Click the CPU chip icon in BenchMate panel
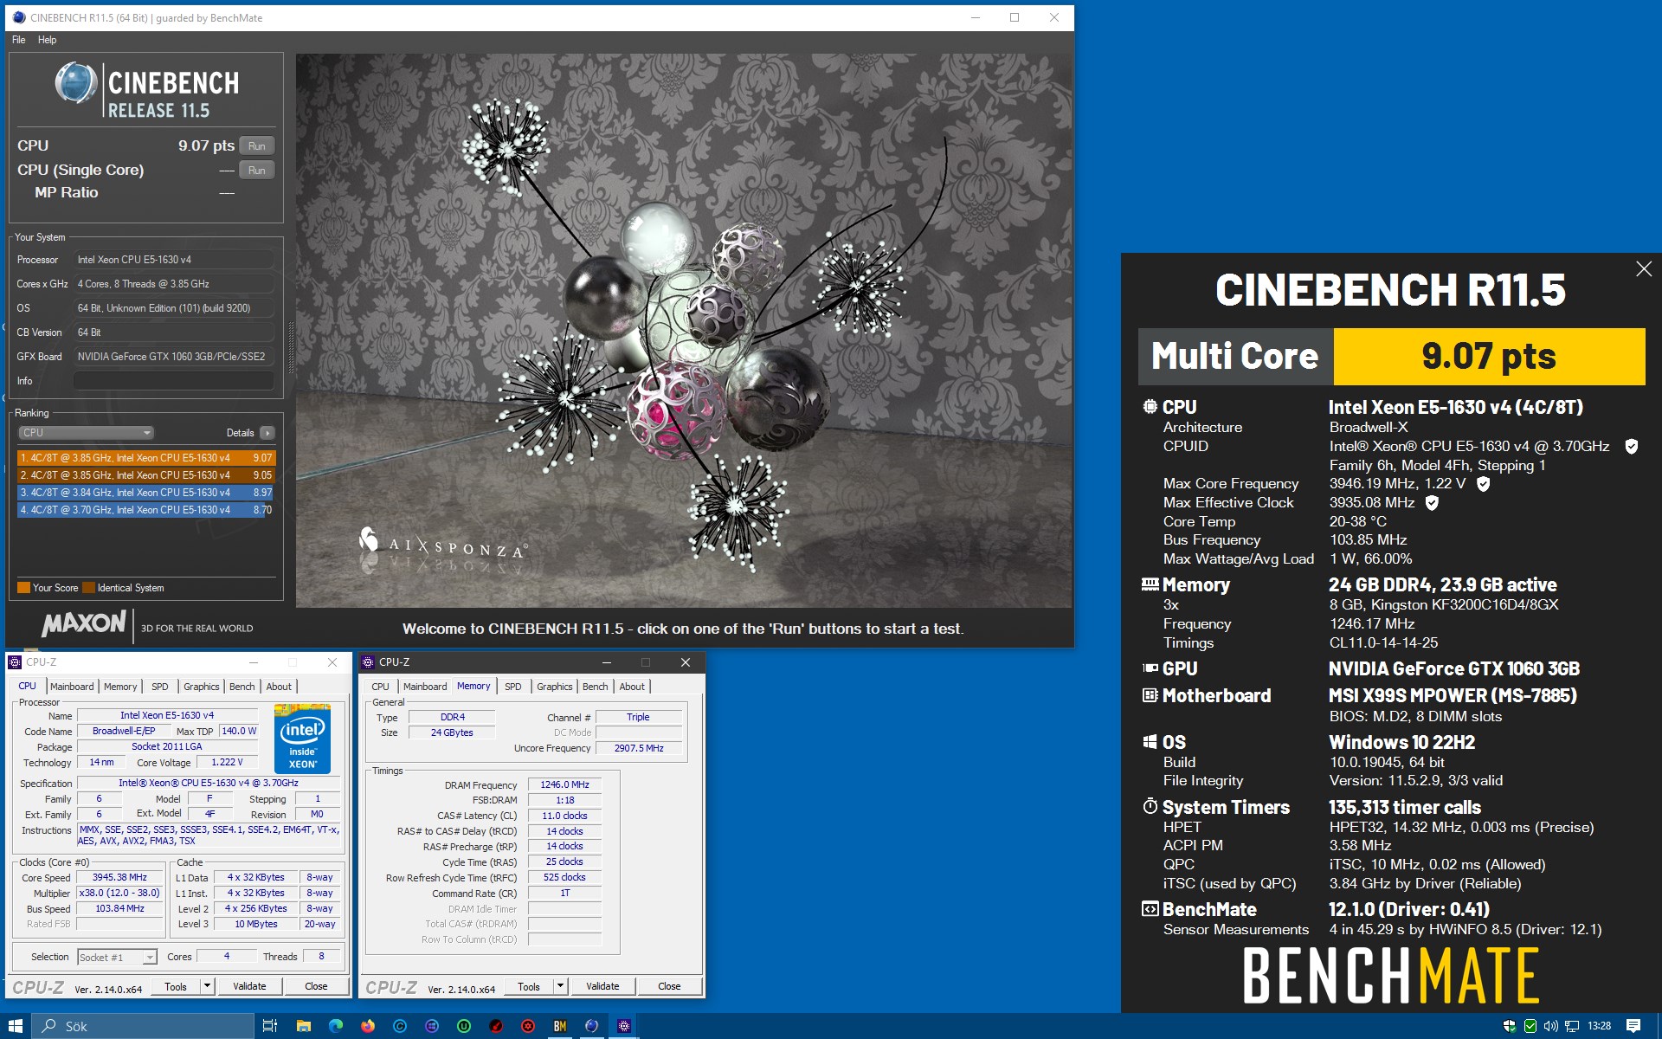Viewport: 1662px width, 1039px height. [x=1150, y=406]
